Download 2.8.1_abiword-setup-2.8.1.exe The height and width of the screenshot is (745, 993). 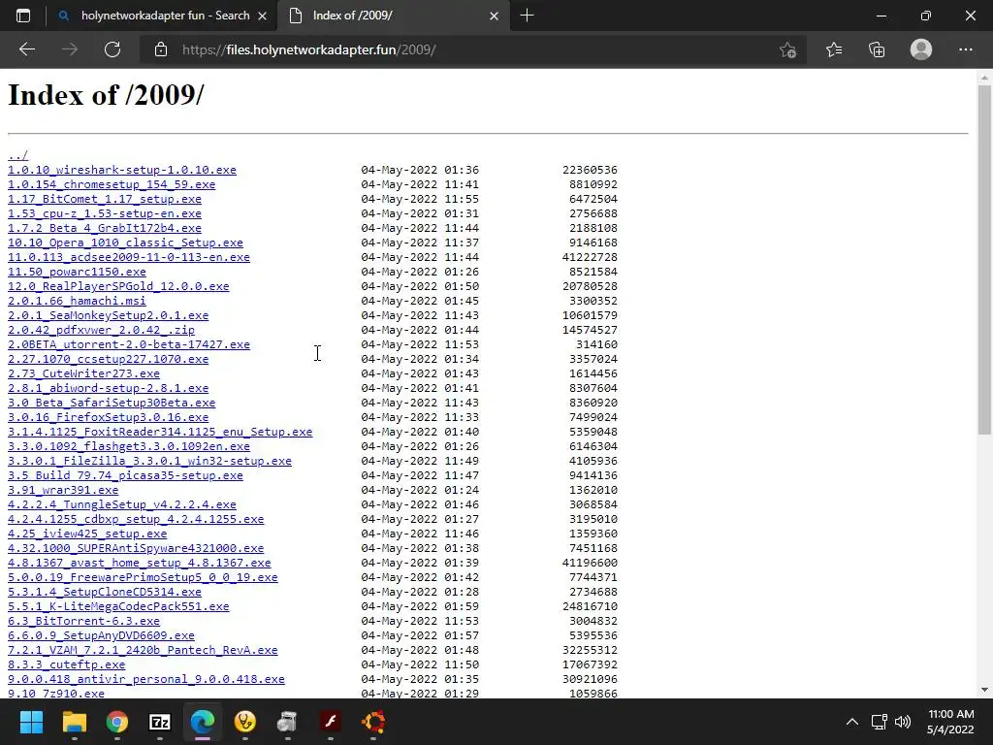(x=109, y=388)
